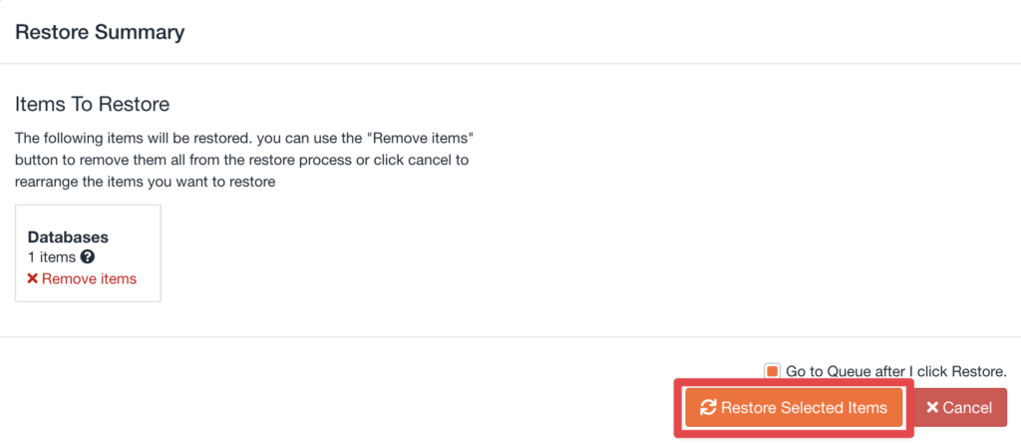The width and height of the screenshot is (1021, 444).
Task: Click the X icon on the Cancel button
Action: (932, 407)
